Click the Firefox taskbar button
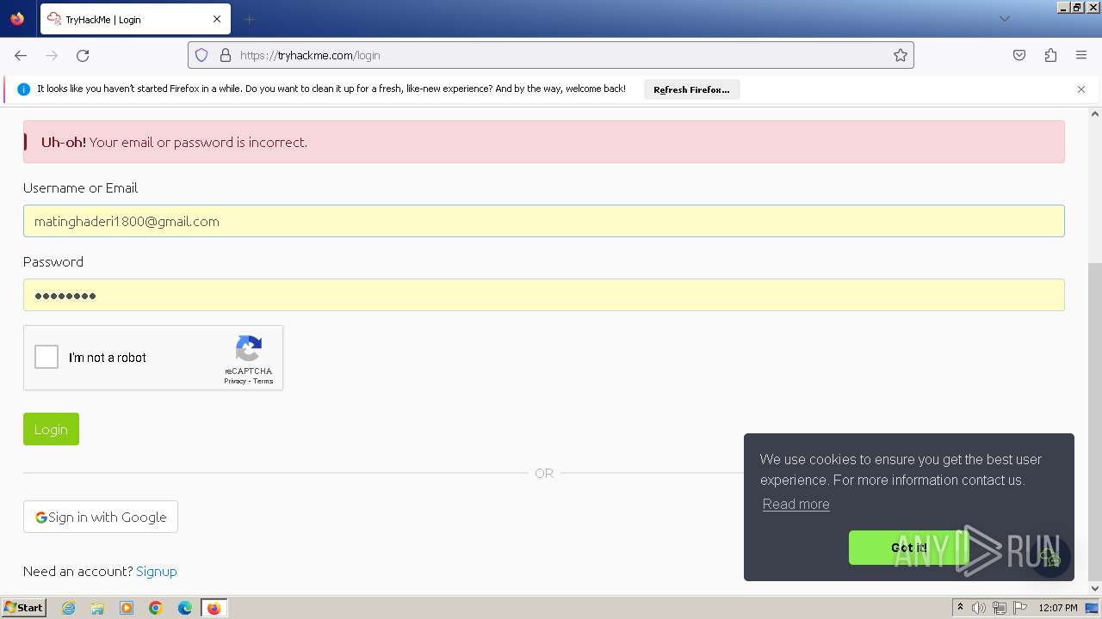Screen dimensions: 1102x619 pos(214,608)
